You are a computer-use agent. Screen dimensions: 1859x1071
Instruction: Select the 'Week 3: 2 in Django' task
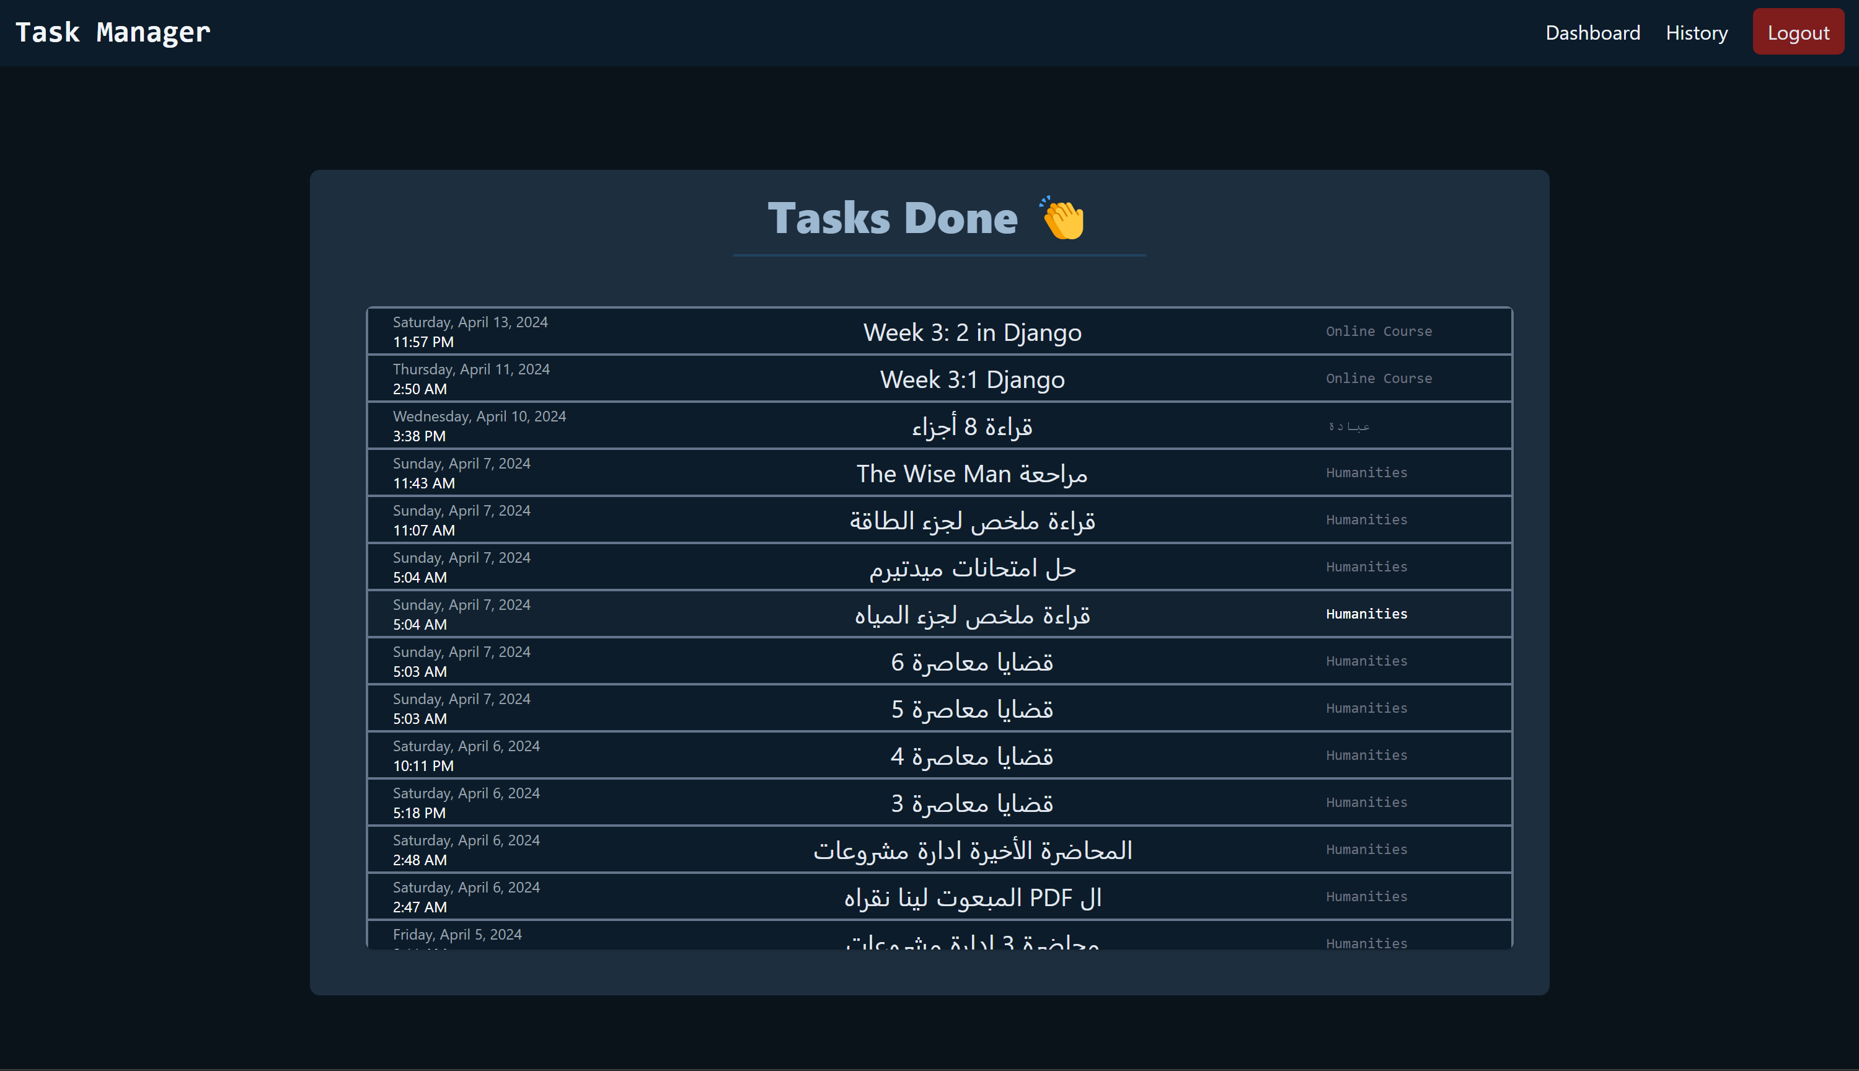(971, 332)
